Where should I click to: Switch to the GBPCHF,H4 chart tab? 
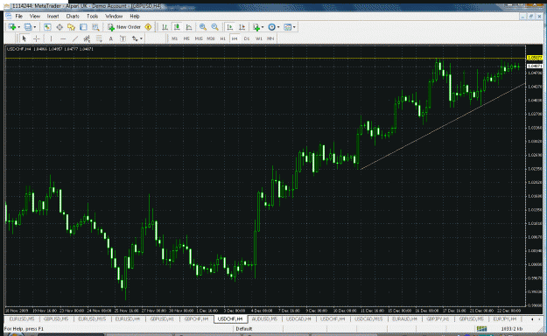(196, 318)
